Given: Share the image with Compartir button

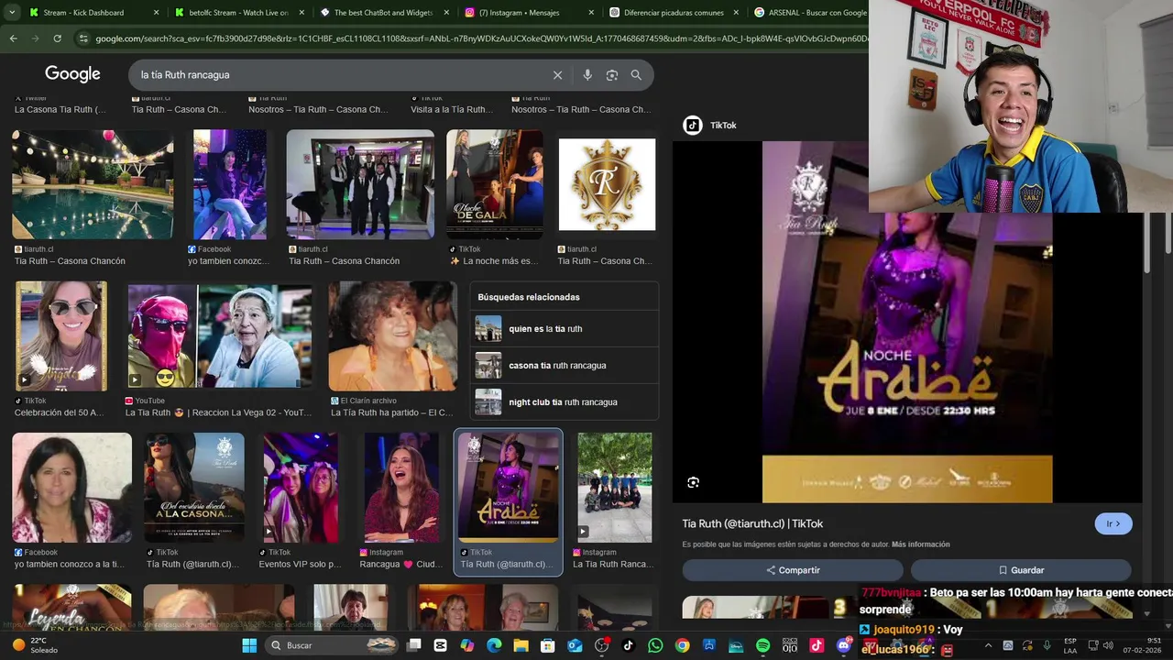Looking at the screenshot, I should 793,570.
